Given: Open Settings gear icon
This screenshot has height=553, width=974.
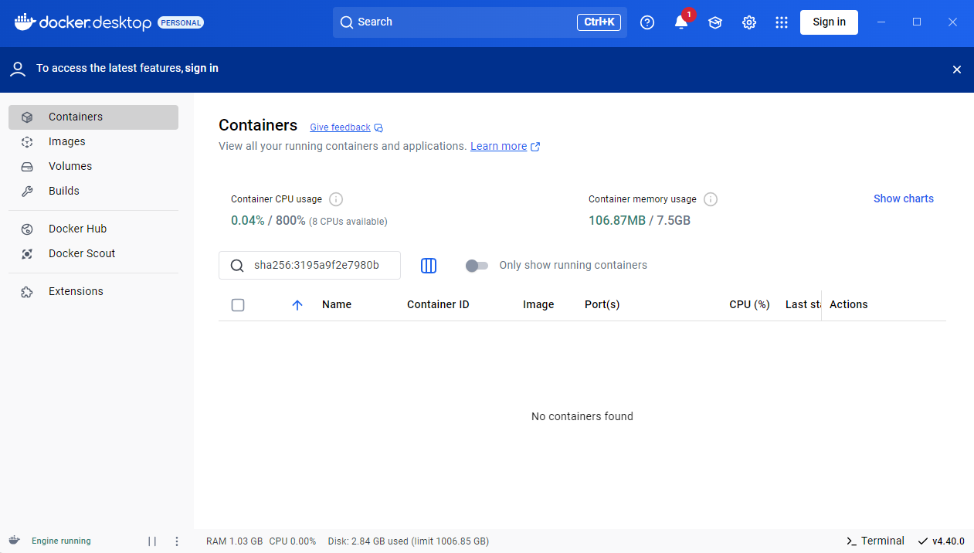Looking at the screenshot, I should tap(749, 22).
